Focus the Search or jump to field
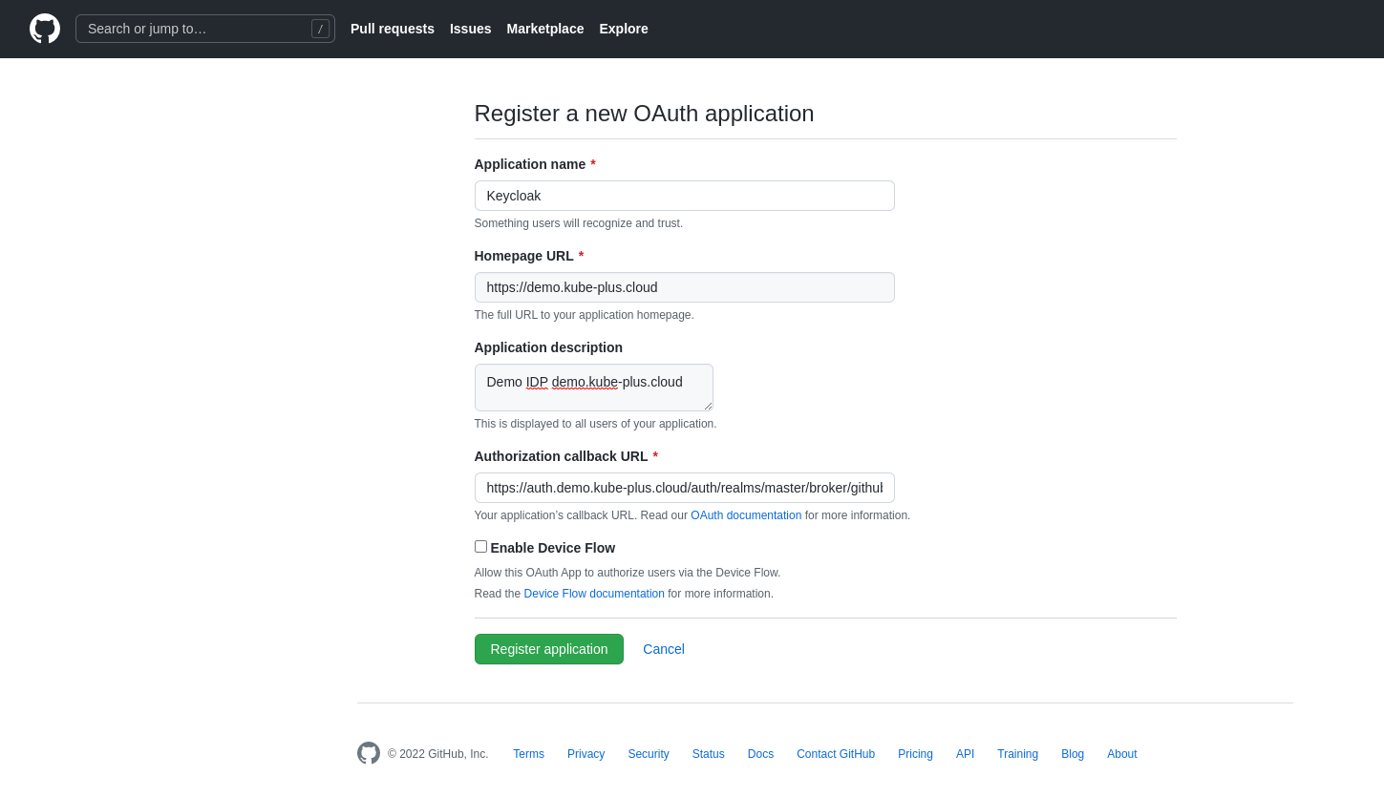 click(x=205, y=29)
